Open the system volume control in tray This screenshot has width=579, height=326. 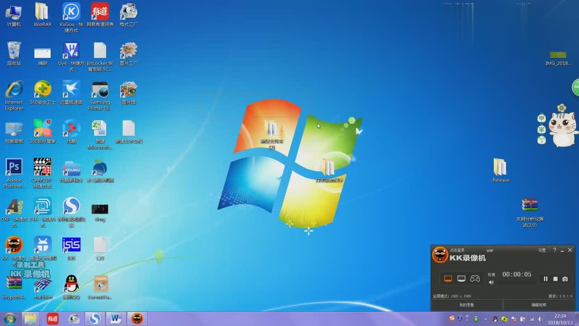coord(540,319)
